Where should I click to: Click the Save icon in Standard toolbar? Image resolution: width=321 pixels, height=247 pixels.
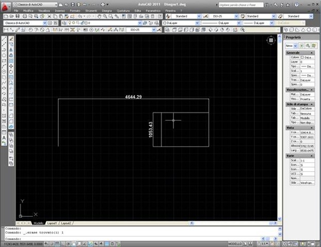pyautogui.click(x=18, y=16)
